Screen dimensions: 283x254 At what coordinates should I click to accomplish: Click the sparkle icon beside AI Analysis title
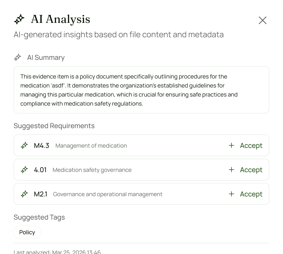pos(19,19)
